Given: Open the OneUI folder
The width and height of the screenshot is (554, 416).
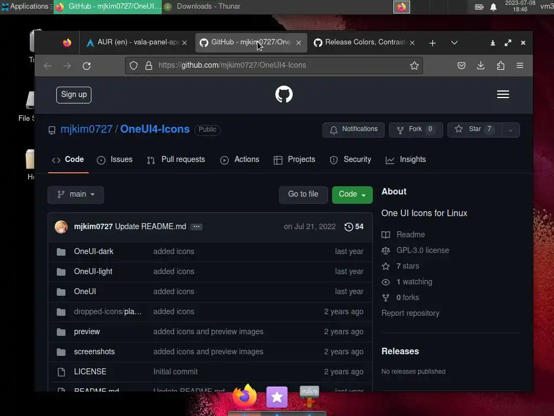Looking at the screenshot, I should 85,291.
